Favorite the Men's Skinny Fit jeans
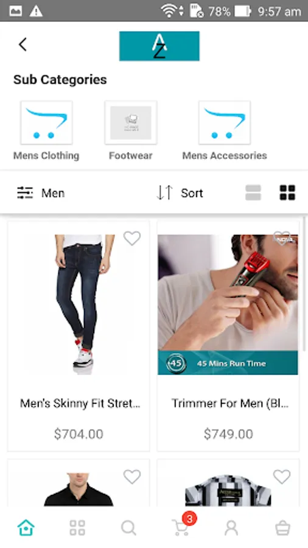308x548 pixels. click(132, 238)
